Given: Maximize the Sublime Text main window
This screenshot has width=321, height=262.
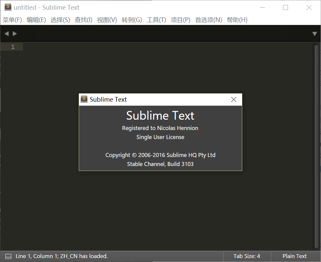Looking at the screenshot, I should coord(285,8).
